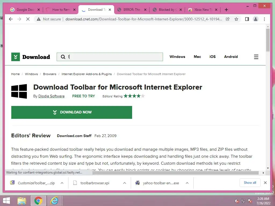Expand options for yahoo-toolbar exe download

187,183
